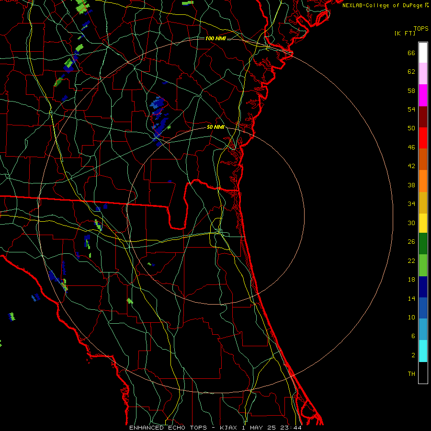Click the '54' legend value
Screen dimensions: 431x431
[x=411, y=109]
